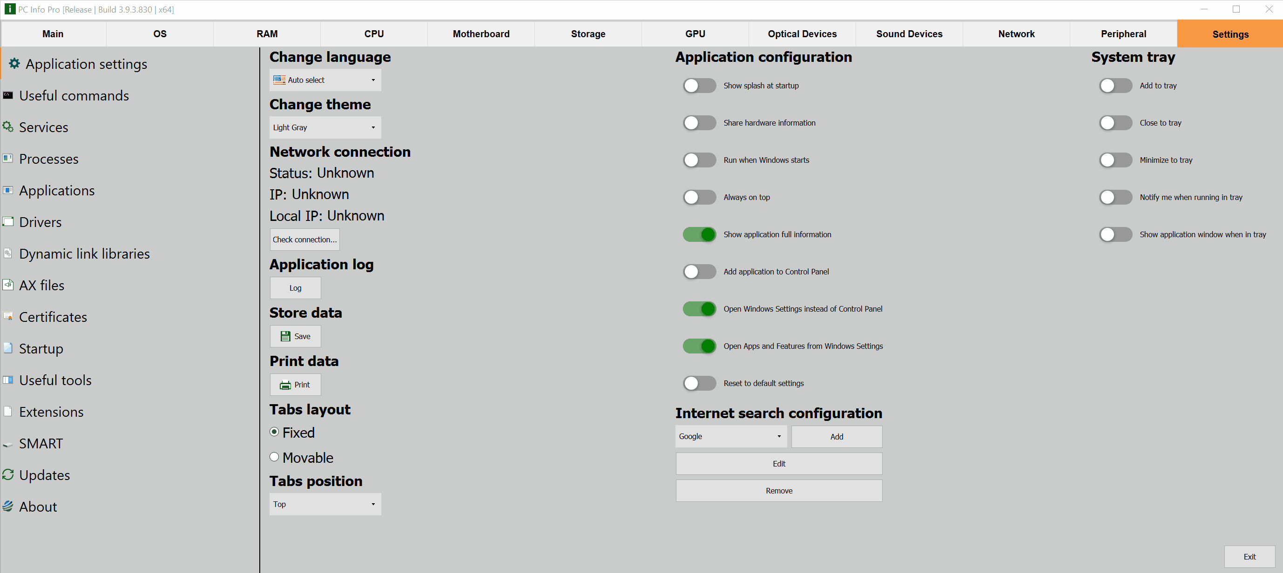The image size is (1283, 573).
Task: Select the Movable tabs layout option
Action: 274,457
